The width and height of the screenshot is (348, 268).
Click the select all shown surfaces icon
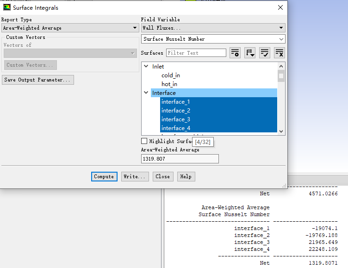[x=265, y=53]
